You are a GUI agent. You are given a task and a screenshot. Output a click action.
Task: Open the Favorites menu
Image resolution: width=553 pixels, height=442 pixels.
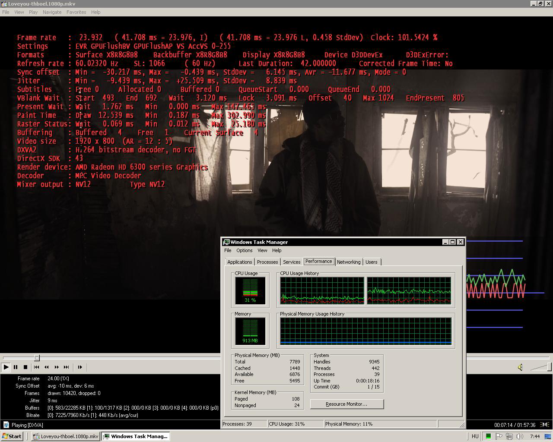(x=76, y=12)
